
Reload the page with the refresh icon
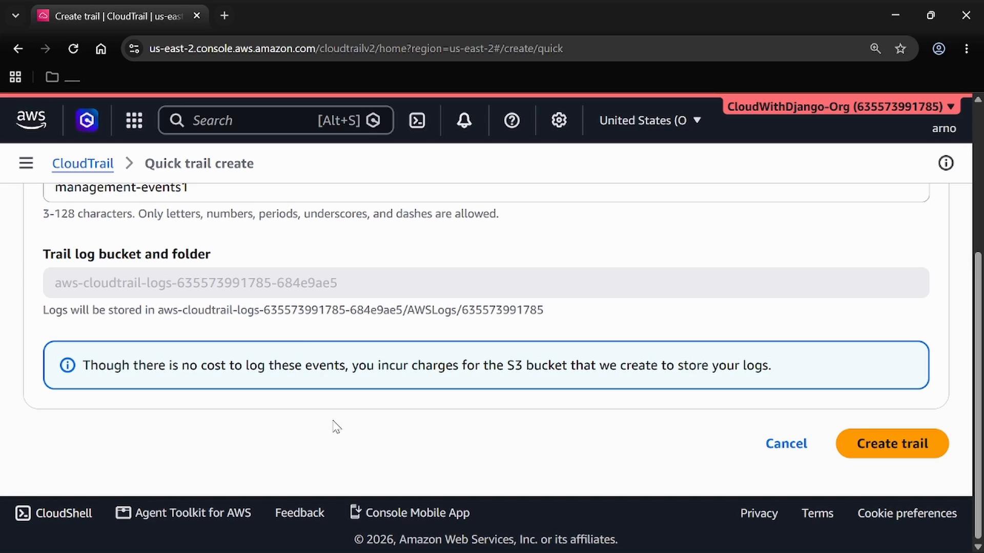(x=73, y=49)
